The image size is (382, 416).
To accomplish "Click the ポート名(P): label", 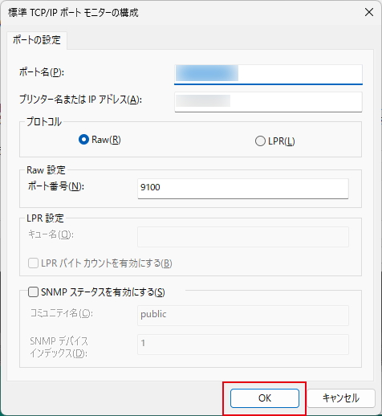I will (42, 72).
